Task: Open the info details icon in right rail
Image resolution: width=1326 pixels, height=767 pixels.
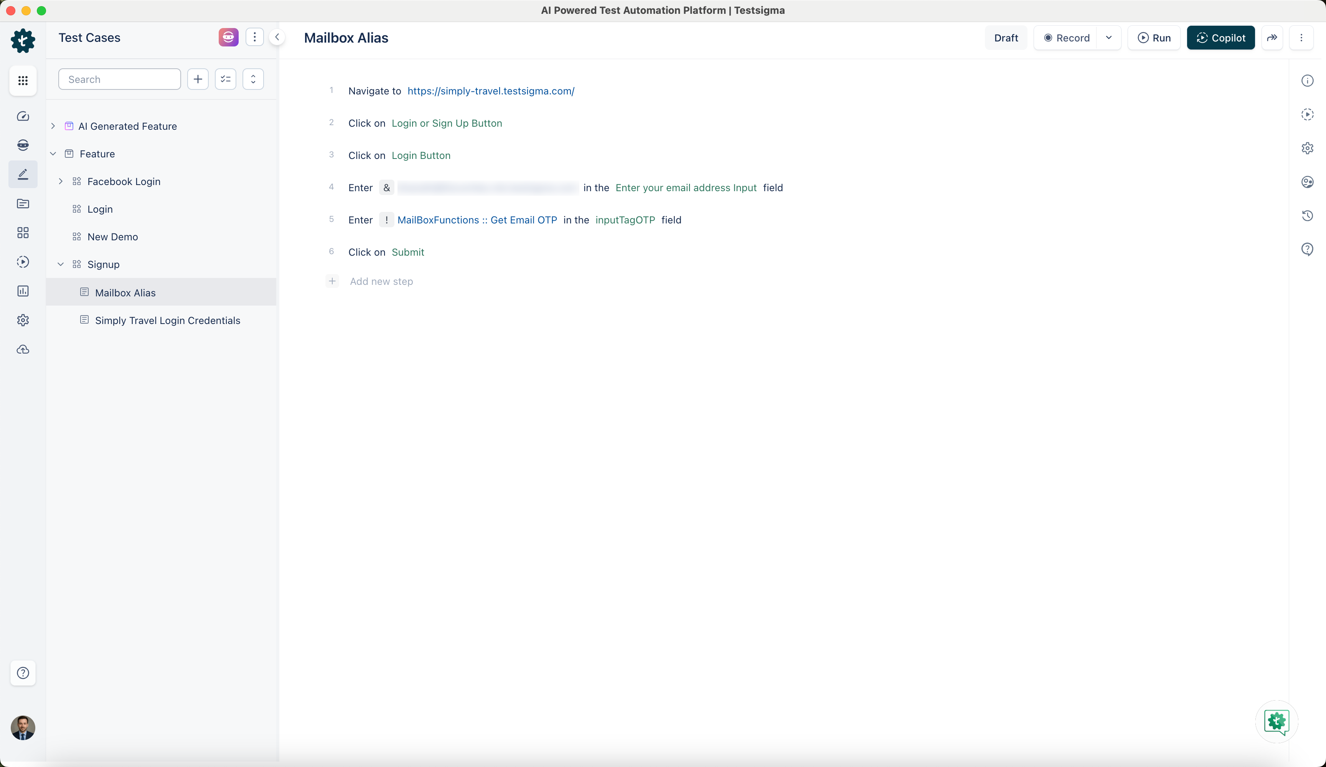Action: [x=1308, y=81]
